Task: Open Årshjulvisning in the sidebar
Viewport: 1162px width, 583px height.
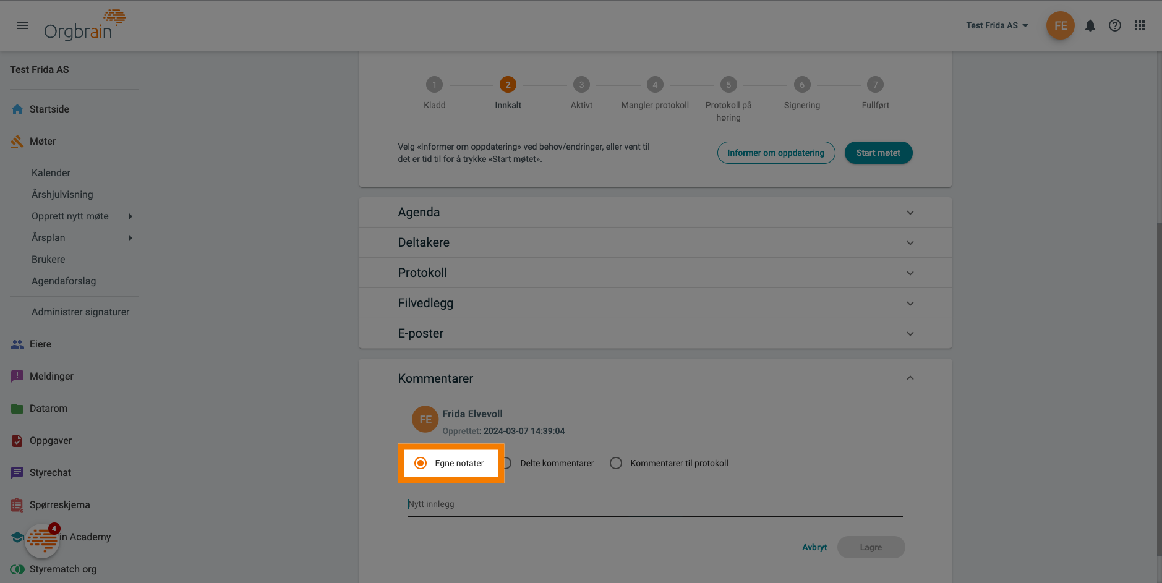Action: (62, 195)
